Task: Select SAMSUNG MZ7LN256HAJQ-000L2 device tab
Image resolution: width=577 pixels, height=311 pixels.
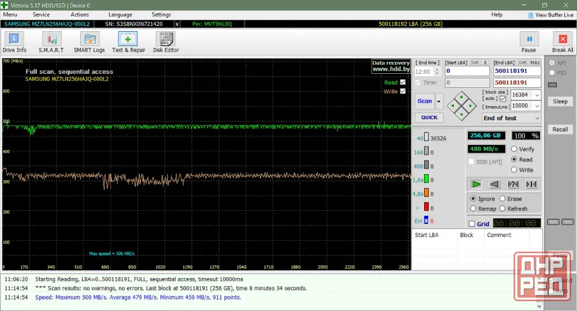Action: 47,24
